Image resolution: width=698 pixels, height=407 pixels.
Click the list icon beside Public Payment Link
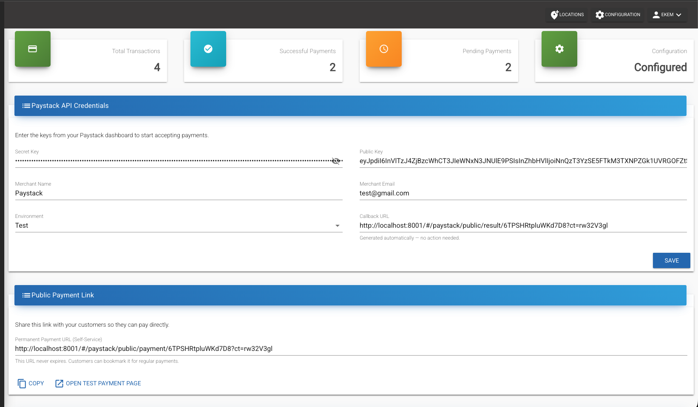pos(26,295)
